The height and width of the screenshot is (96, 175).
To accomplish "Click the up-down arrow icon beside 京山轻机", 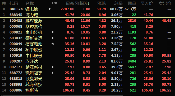I will (x=53, y=32).
